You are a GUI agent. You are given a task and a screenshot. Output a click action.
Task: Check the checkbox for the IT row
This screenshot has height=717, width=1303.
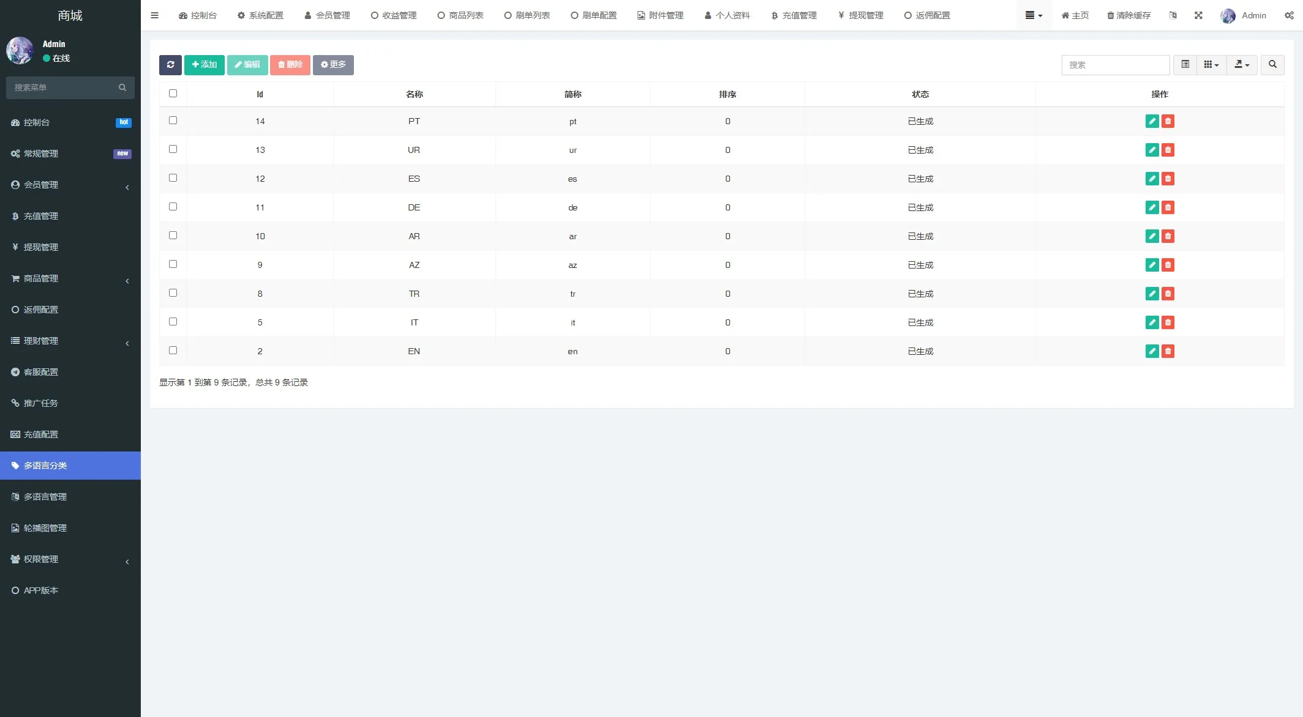click(x=173, y=322)
